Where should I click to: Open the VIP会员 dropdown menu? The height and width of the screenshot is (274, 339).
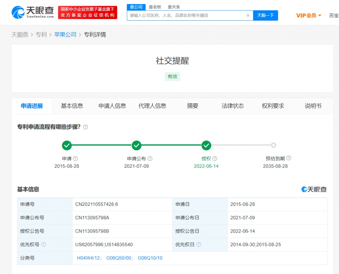click(x=308, y=15)
